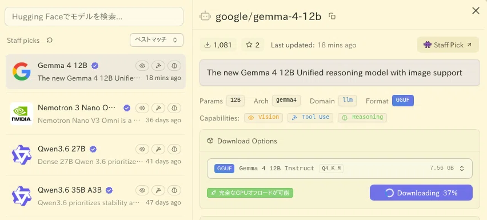
Task: Close the model details panel
Action: click(x=476, y=11)
